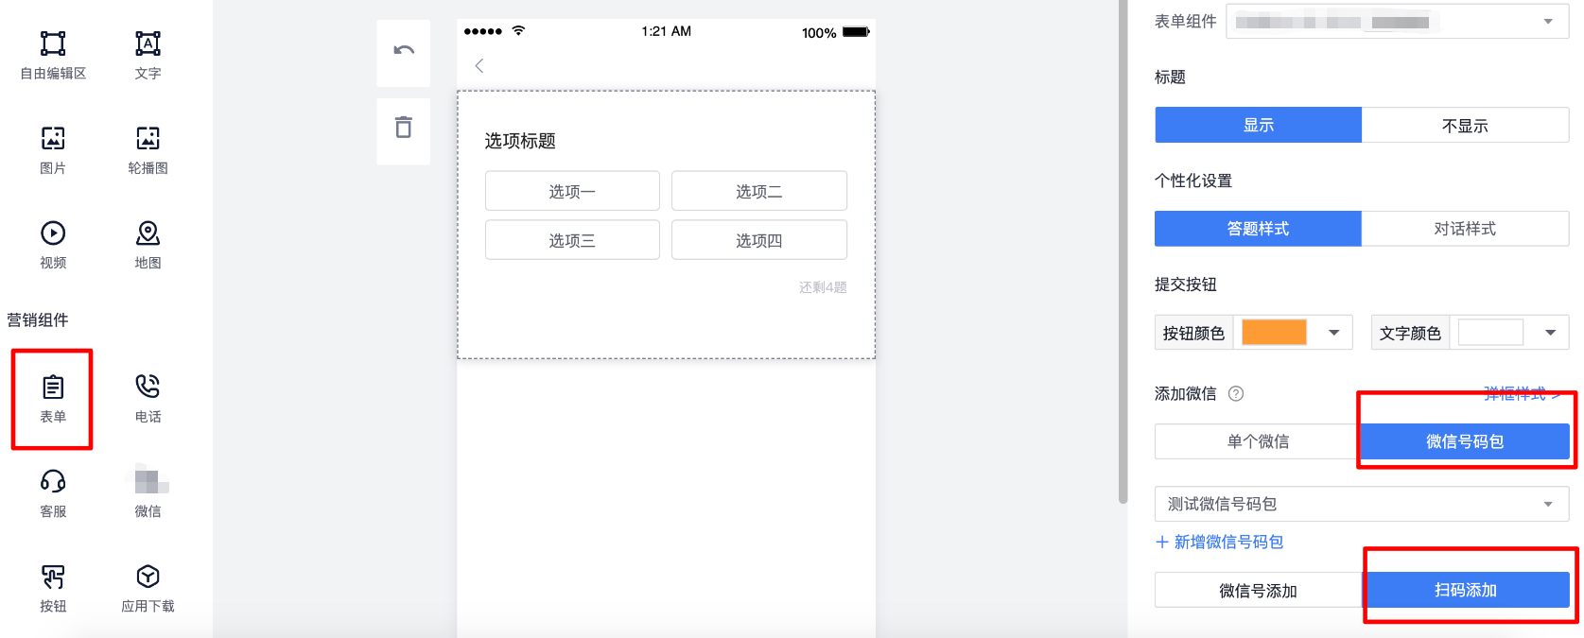Select 选项三 in the form preview

572,240
